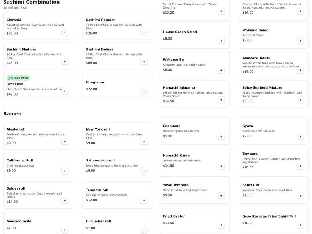Screen dimensions: 312x234
Task: Add Sashimi Regular to cart
Action: [144, 32]
